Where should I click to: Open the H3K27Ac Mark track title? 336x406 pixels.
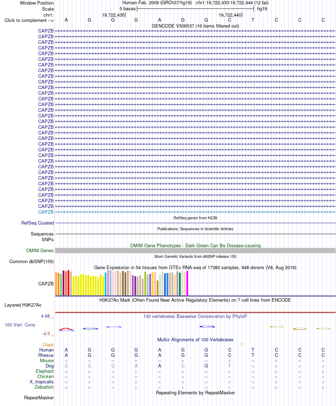pos(195,300)
